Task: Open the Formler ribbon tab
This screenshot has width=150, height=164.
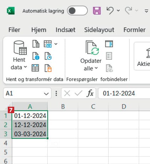Action: tap(134, 30)
